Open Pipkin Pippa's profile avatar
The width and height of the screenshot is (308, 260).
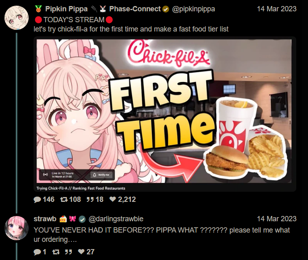point(16,18)
